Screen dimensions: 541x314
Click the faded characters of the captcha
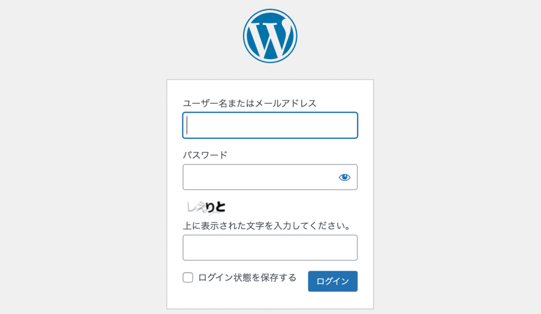193,206
